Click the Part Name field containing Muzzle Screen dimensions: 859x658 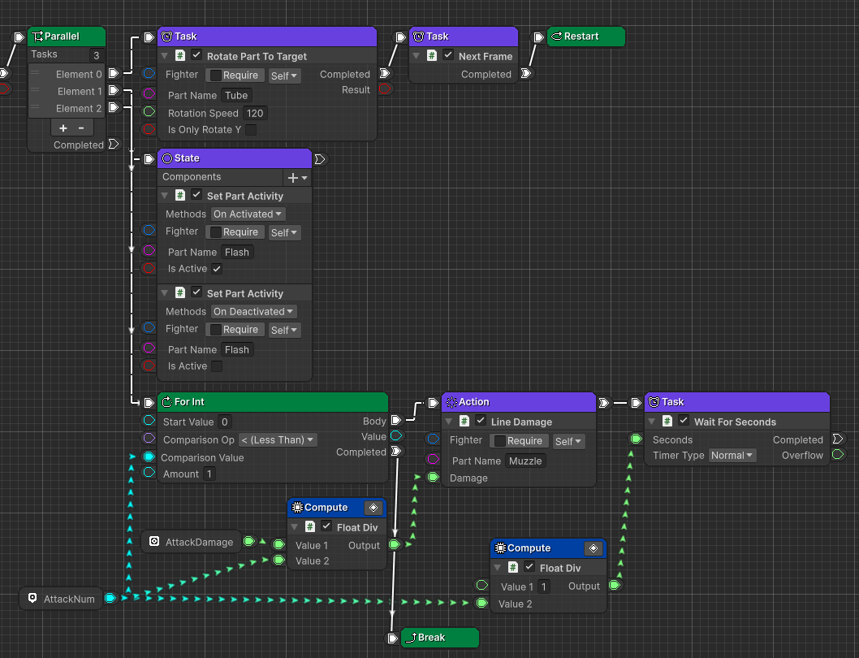pyautogui.click(x=525, y=461)
